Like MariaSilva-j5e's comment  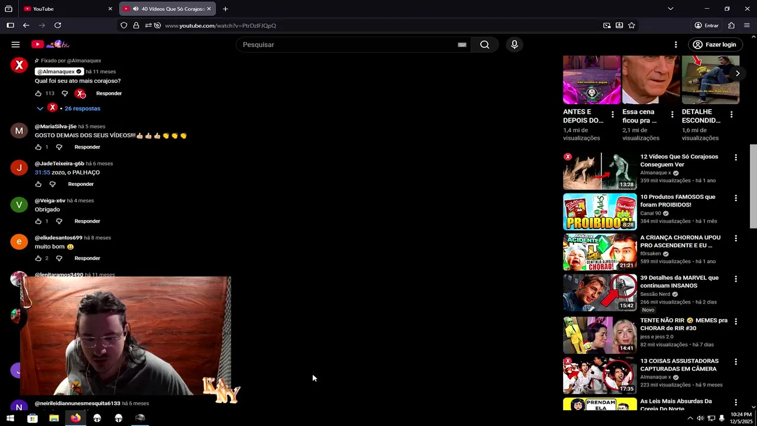click(x=38, y=147)
